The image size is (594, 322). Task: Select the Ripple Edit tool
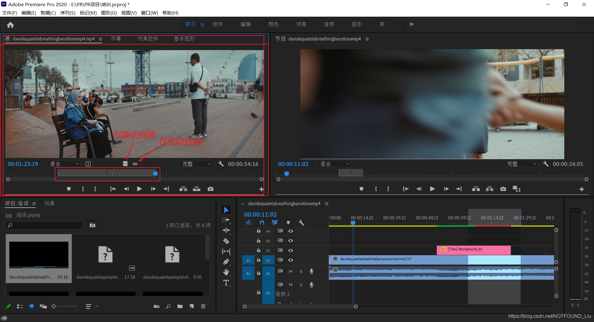click(226, 231)
